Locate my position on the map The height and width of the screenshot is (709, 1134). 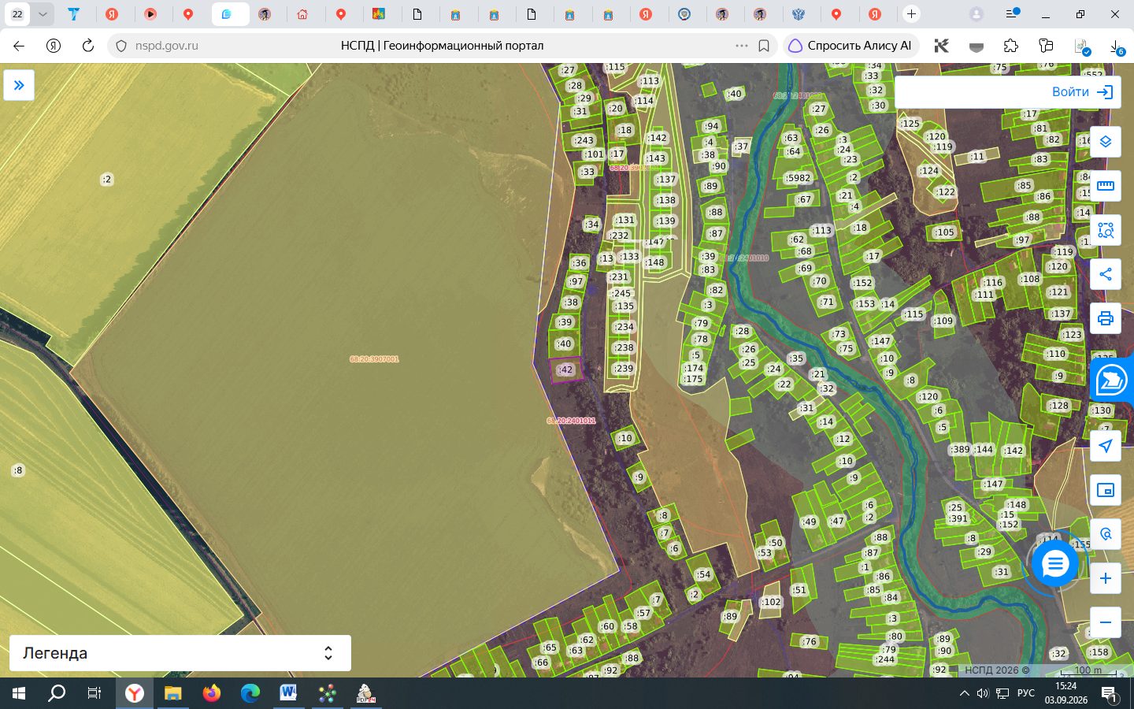point(1106,446)
